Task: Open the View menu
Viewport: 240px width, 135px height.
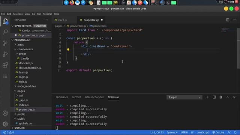Action: (x=27, y=14)
